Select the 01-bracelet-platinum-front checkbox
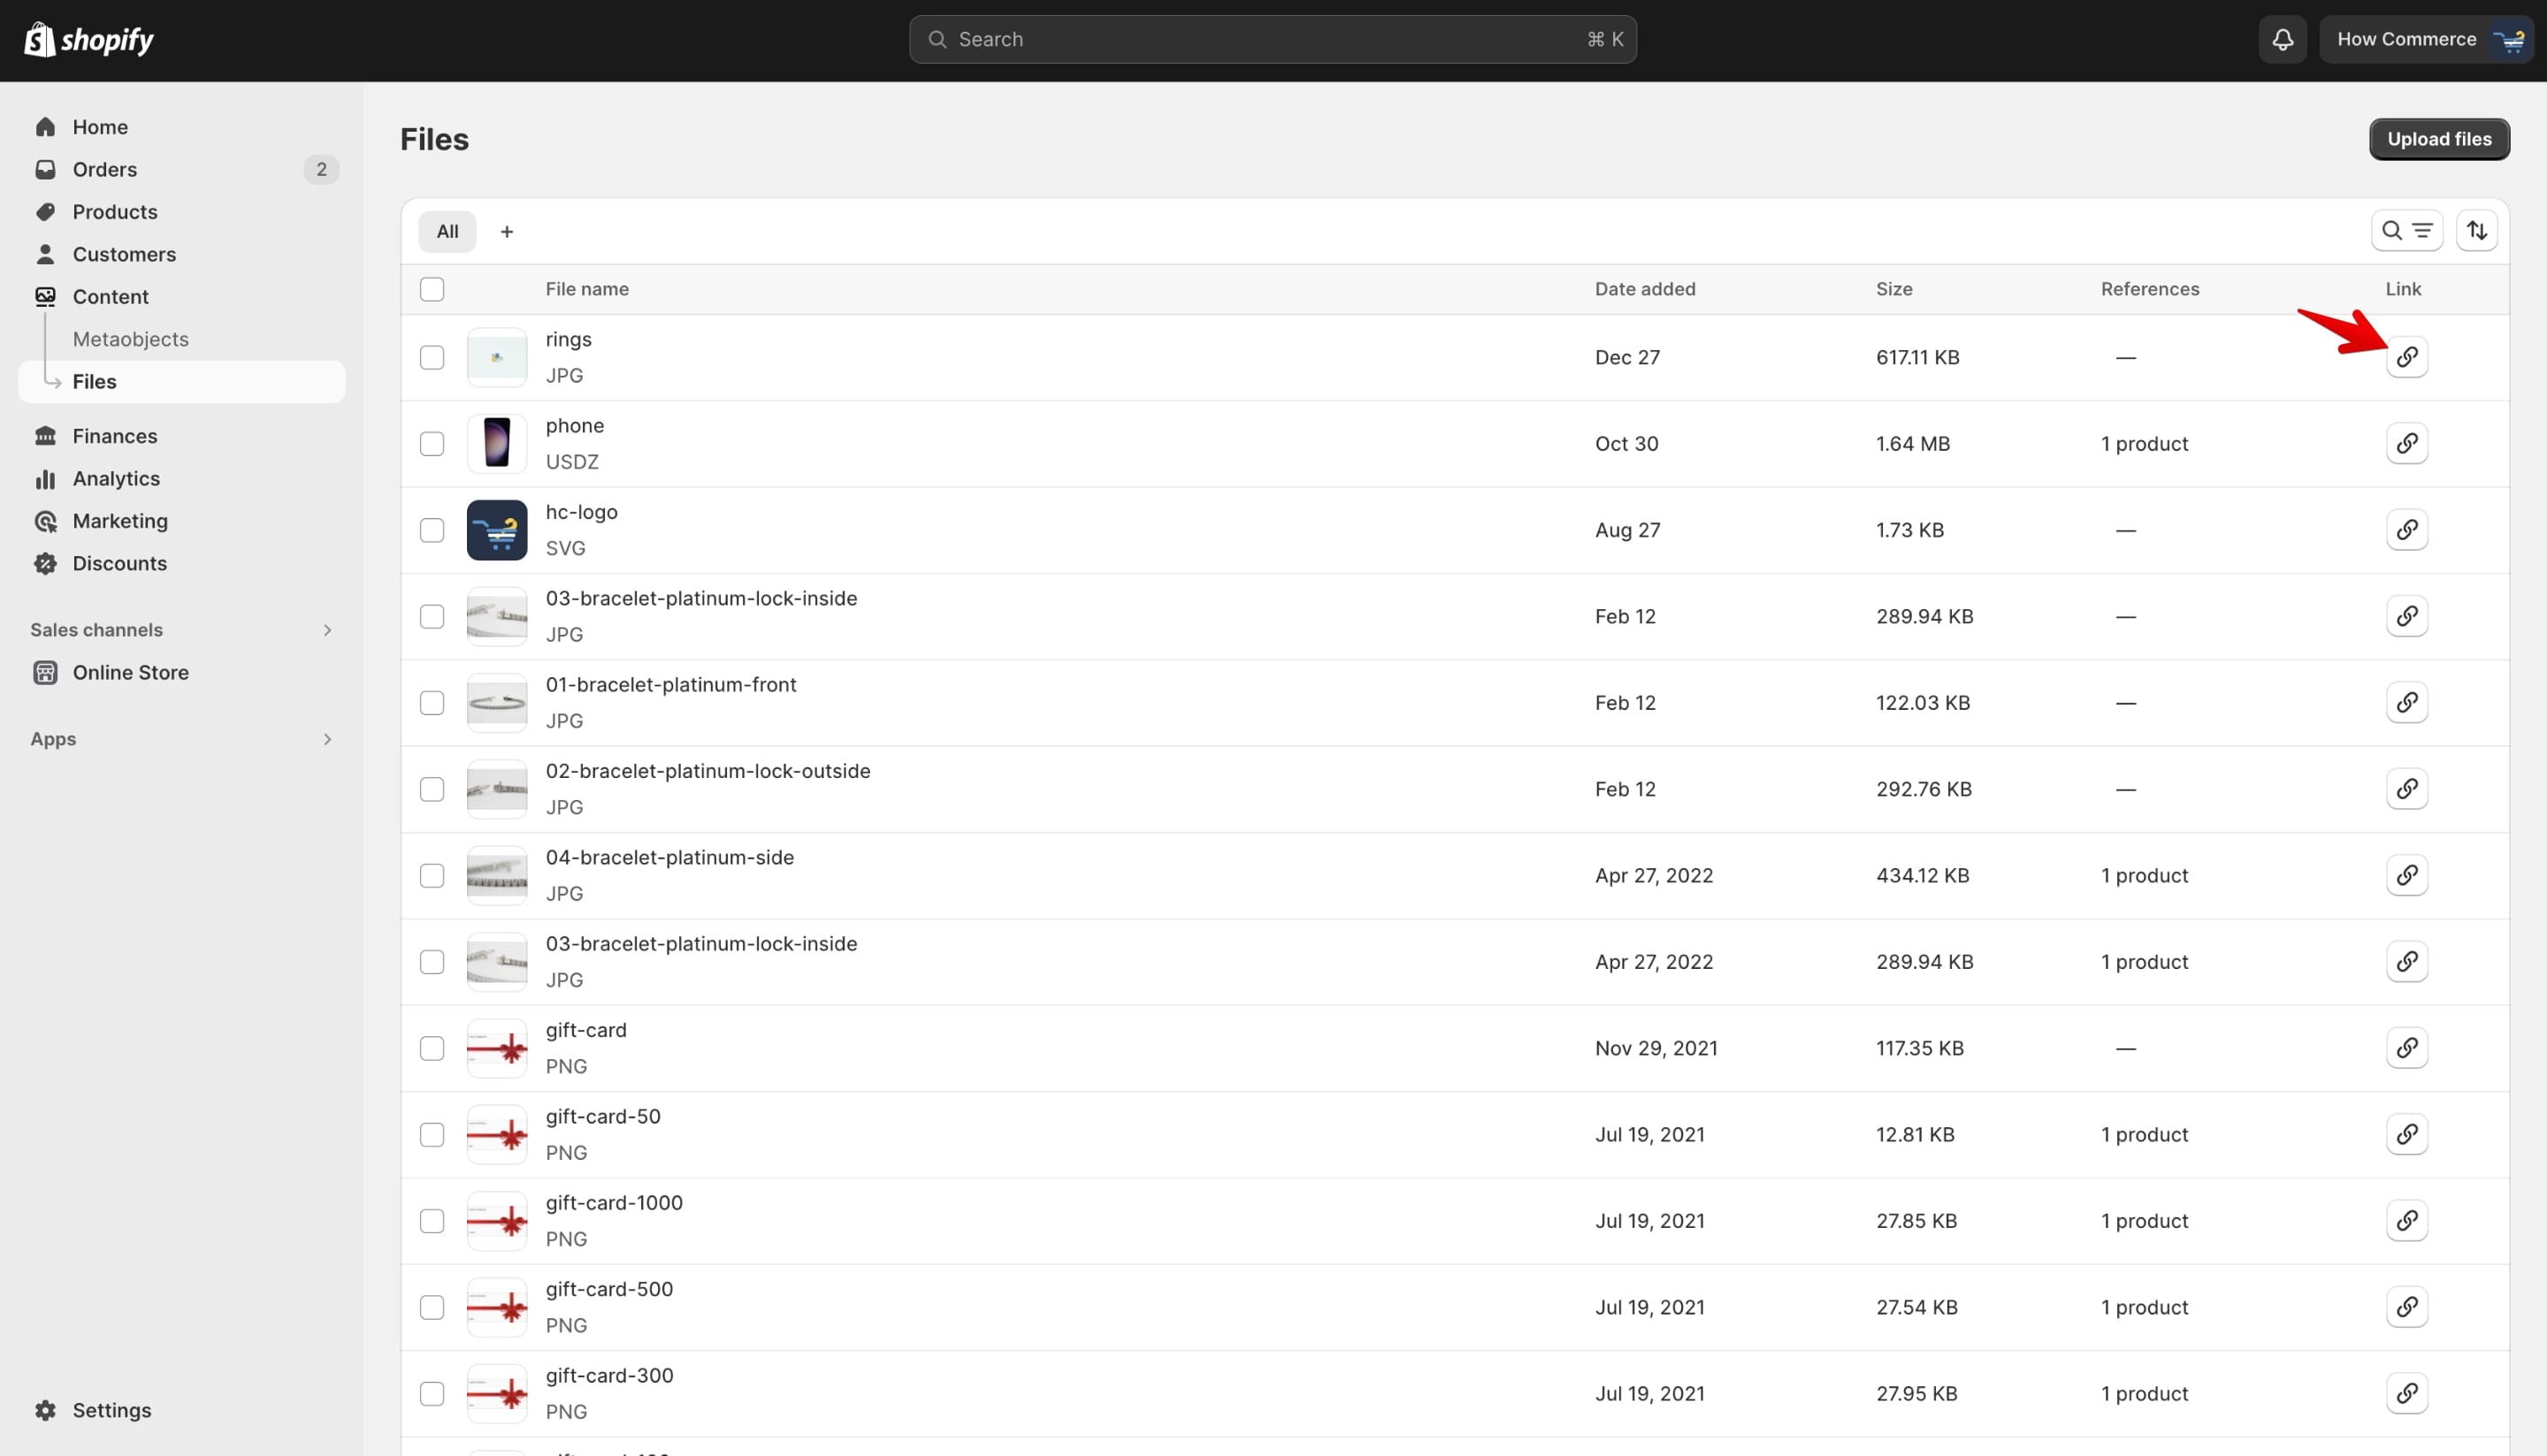The image size is (2547, 1456). click(x=432, y=702)
